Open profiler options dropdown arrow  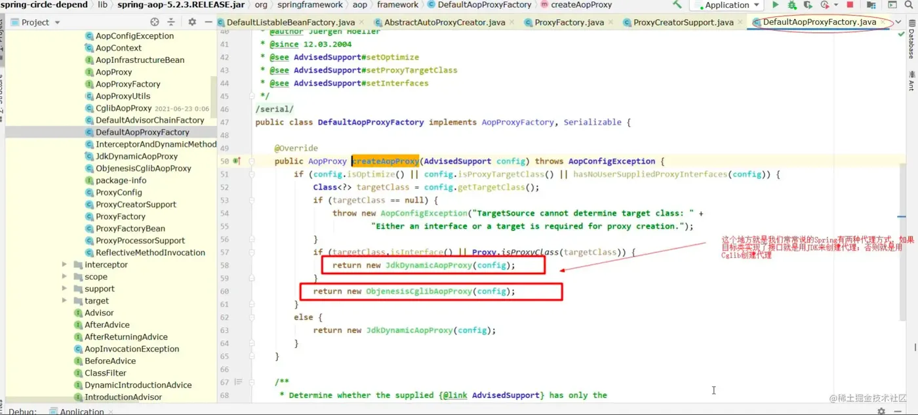(x=836, y=5)
